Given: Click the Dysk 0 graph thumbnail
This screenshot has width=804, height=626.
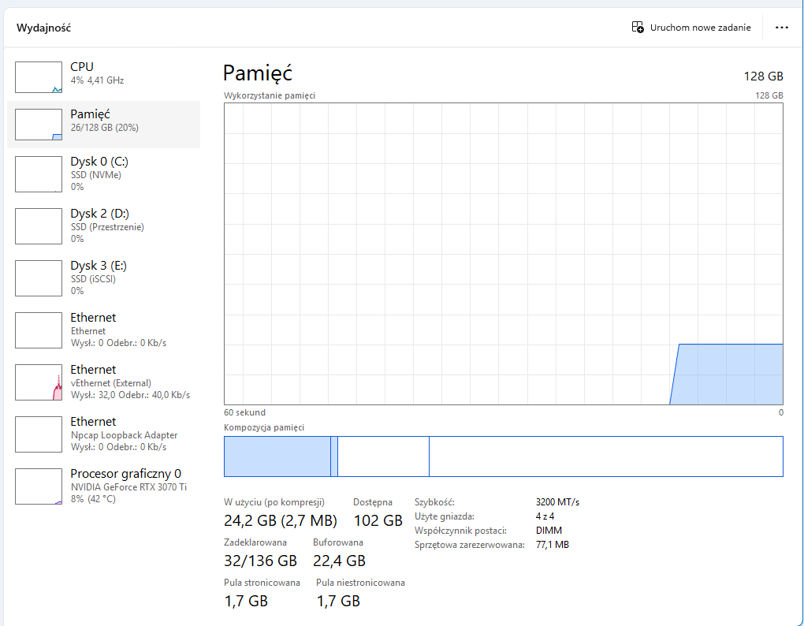Looking at the screenshot, I should 39,174.
